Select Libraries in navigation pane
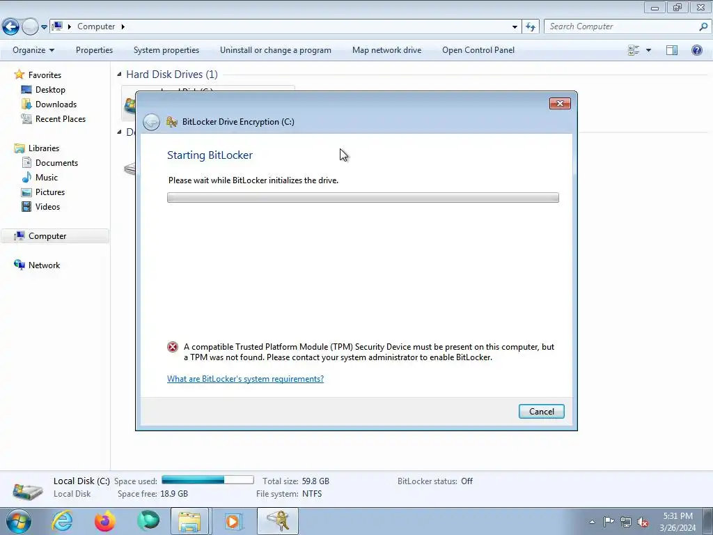The image size is (713, 535). click(x=44, y=148)
